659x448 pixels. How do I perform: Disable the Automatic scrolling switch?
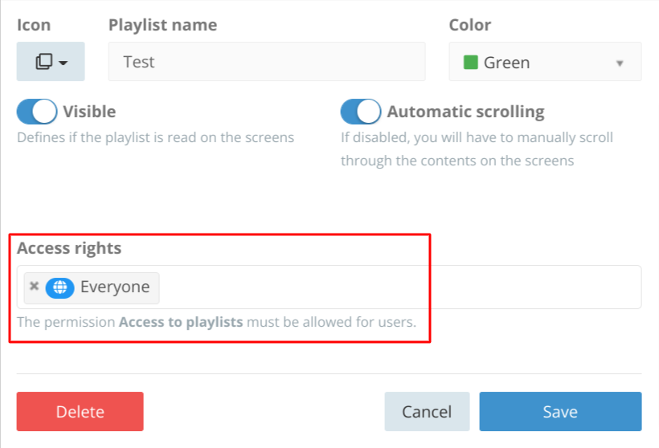click(x=361, y=112)
